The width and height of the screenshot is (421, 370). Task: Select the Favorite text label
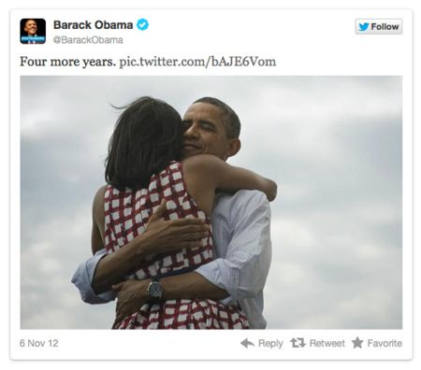385,343
